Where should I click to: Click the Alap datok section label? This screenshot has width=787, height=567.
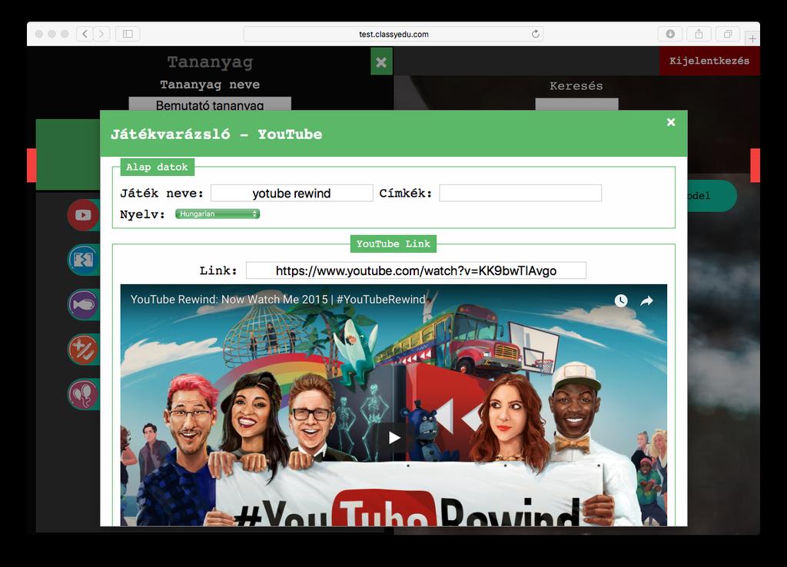click(x=157, y=167)
